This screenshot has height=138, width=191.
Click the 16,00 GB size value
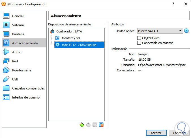[145, 60]
